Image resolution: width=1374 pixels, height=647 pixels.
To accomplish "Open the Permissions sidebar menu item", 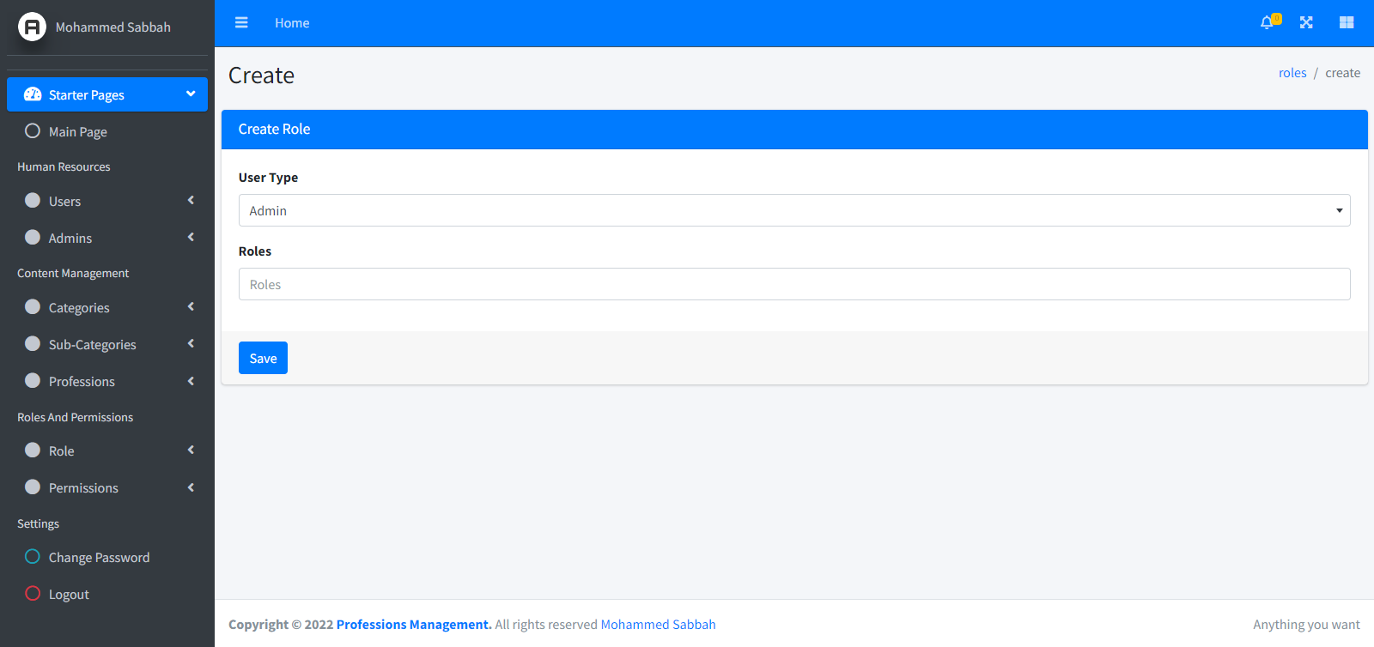I will pos(83,487).
